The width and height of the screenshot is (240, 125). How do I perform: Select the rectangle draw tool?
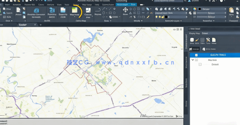[110, 13]
